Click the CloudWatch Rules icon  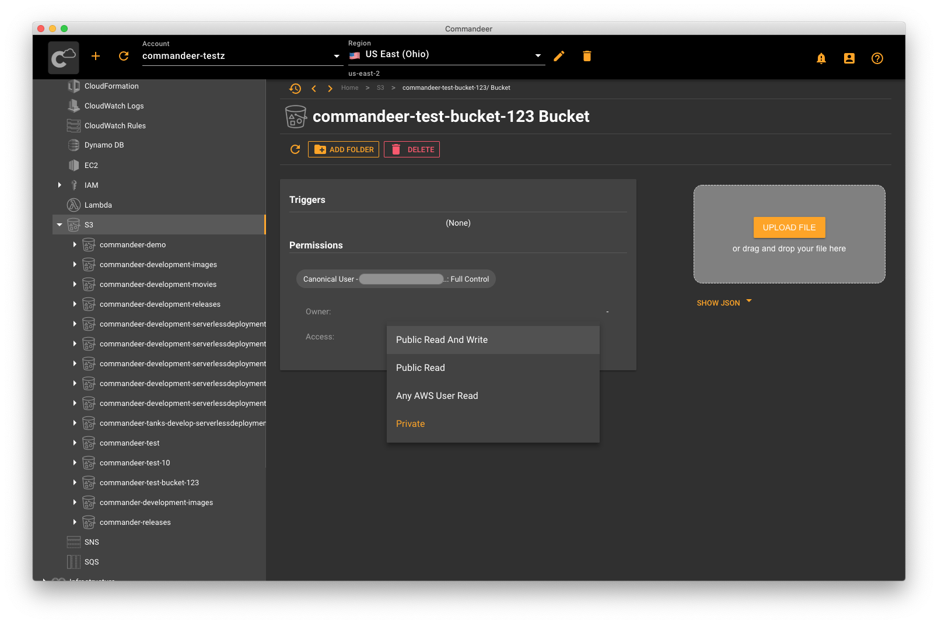73,125
